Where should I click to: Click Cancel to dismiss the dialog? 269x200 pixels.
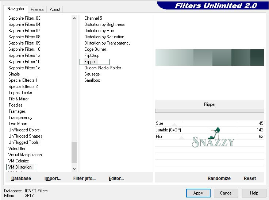(x=226, y=193)
